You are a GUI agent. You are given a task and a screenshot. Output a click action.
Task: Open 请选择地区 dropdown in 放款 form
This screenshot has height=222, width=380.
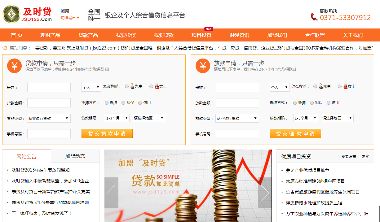pos(337,118)
